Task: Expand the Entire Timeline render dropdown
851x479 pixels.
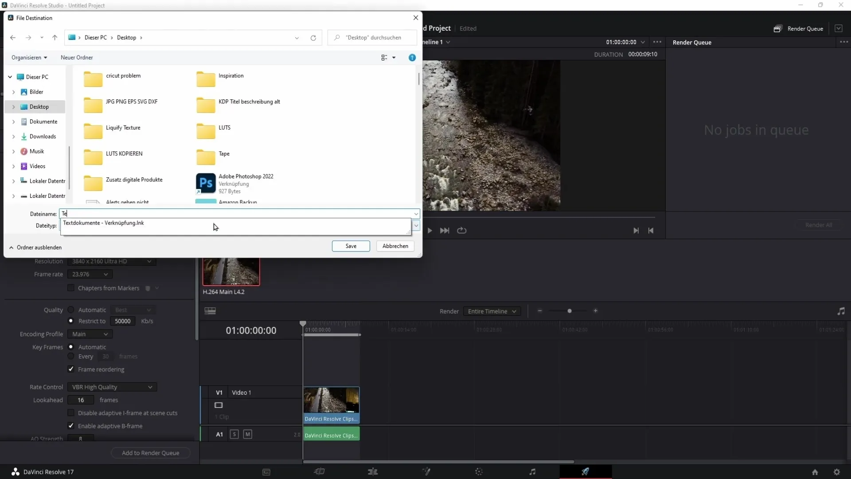Action: [514, 310]
